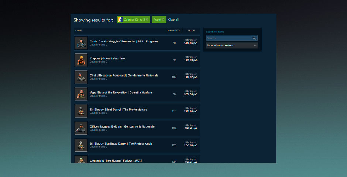Open Vypa Sista of the Revolution thumbnail
The image size is (347, 177).
pyautogui.click(x=81, y=94)
